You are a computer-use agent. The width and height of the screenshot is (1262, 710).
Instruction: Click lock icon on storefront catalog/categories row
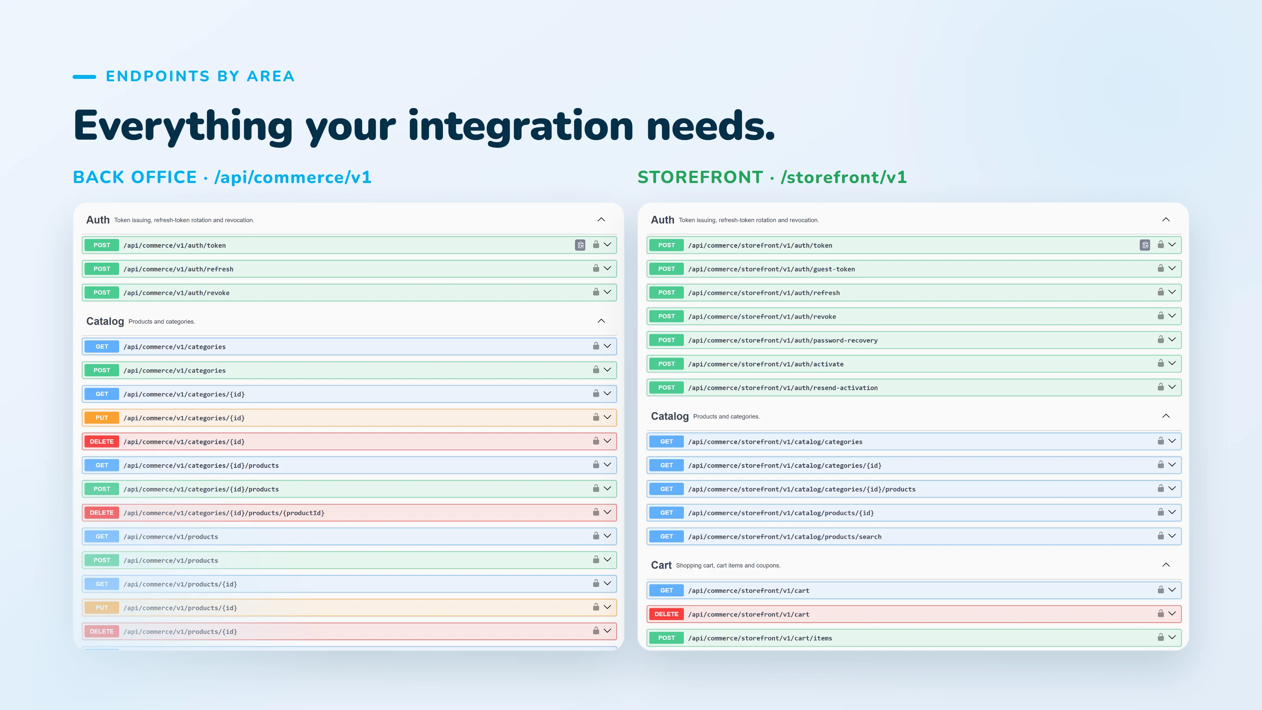coord(1161,441)
